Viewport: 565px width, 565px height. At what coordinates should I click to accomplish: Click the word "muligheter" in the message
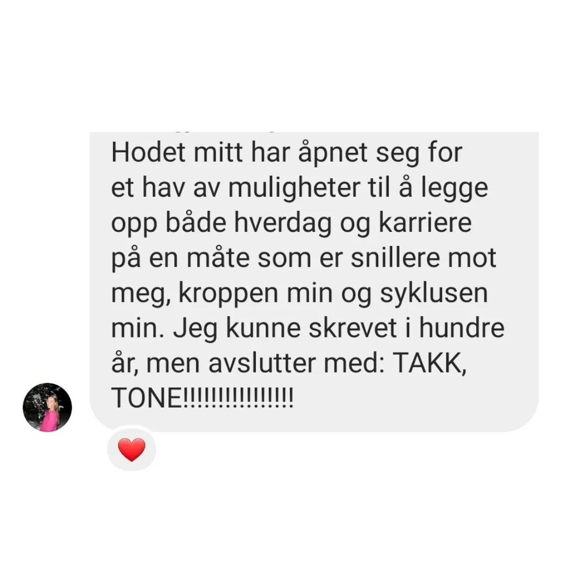[294, 188]
